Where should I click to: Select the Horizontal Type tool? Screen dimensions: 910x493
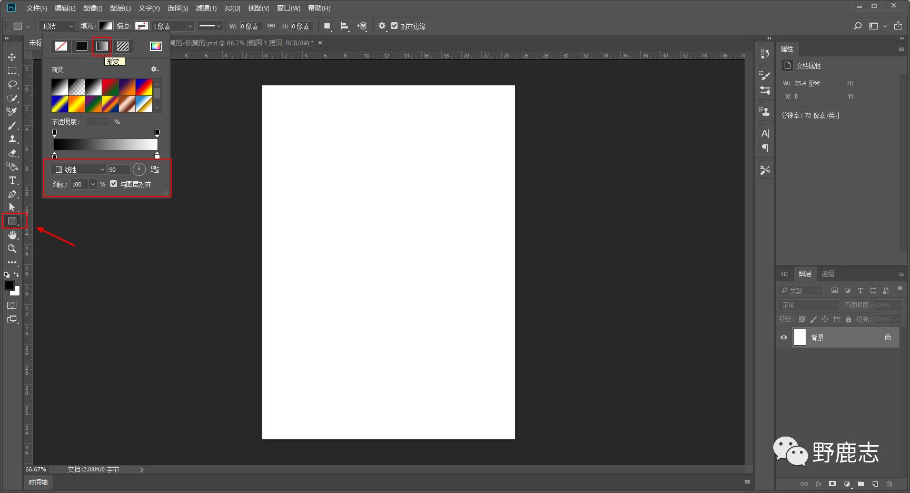click(x=12, y=180)
